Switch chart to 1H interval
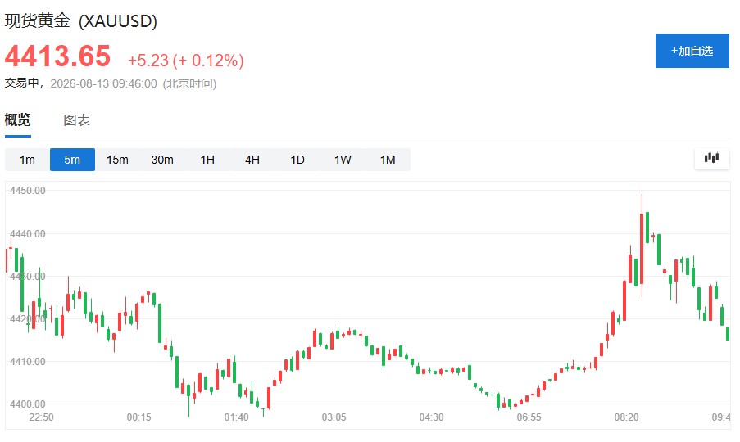The width and height of the screenshot is (740, 442). coord(207,160)
